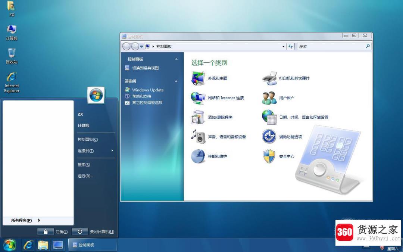Select the ZX folder on desktop
Viewport: 403px width, 252px height.
[12, 9]
